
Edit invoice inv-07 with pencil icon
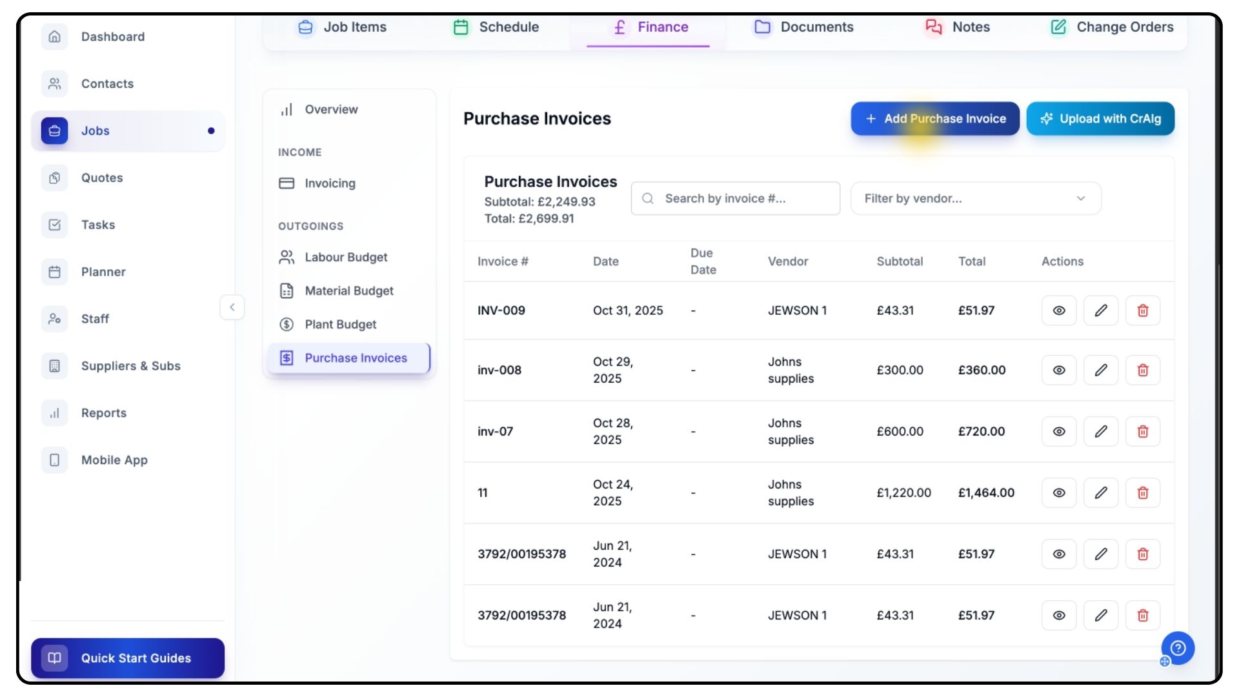pyautogui.click(x=1100, y=431)
